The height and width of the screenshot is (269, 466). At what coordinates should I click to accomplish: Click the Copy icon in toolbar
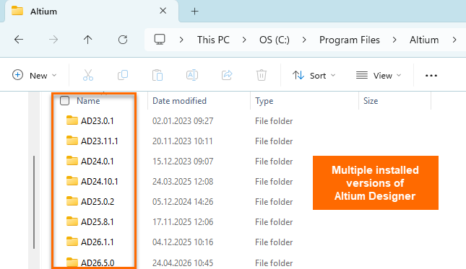(123, 75)
